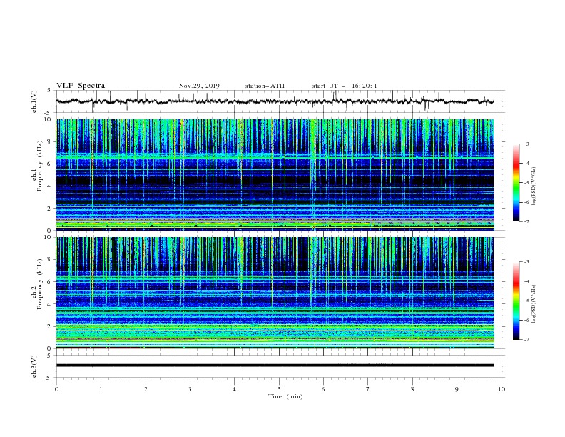Image resolution: width=565 pixels, height=437 pixels.
Task: Click the "8" tick on the time axis
Action: (x=412, y=389)
